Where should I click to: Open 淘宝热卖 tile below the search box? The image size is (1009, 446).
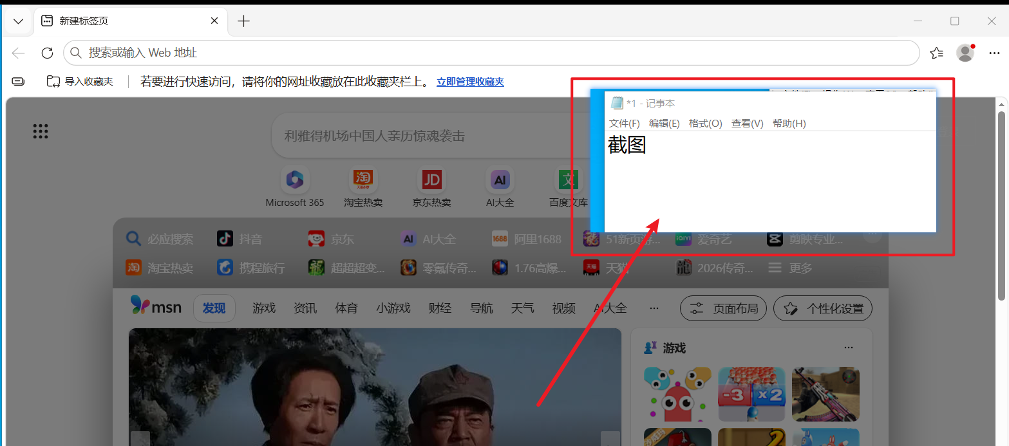click(x=363, y=187)
